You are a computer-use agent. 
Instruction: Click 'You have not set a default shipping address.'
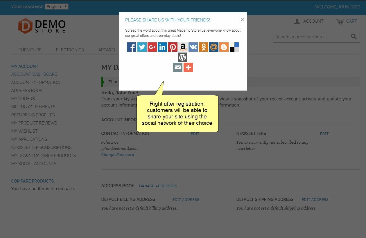click(276, 208)
